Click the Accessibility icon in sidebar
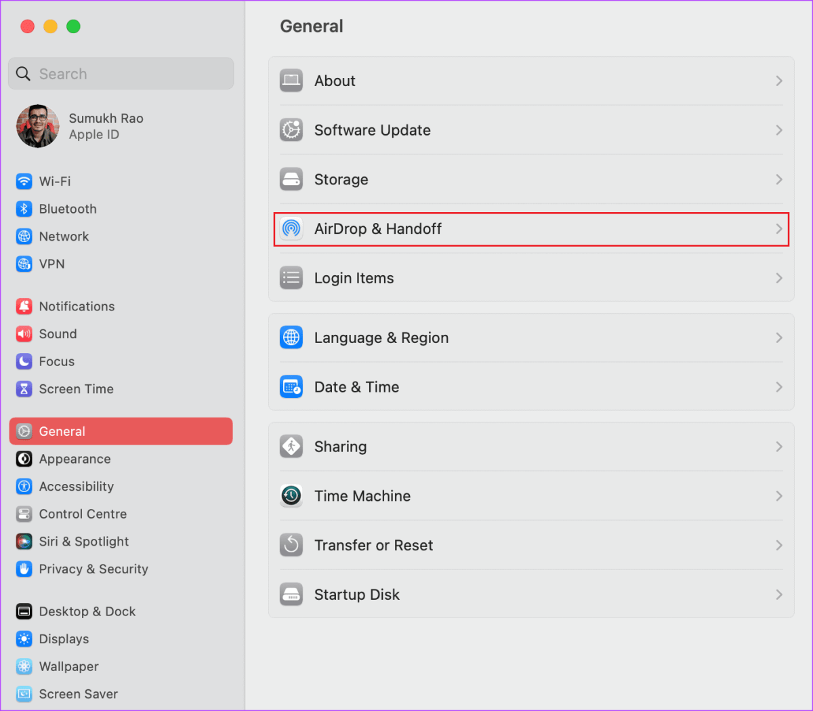 pyautogui.click(x=24, y=486)
